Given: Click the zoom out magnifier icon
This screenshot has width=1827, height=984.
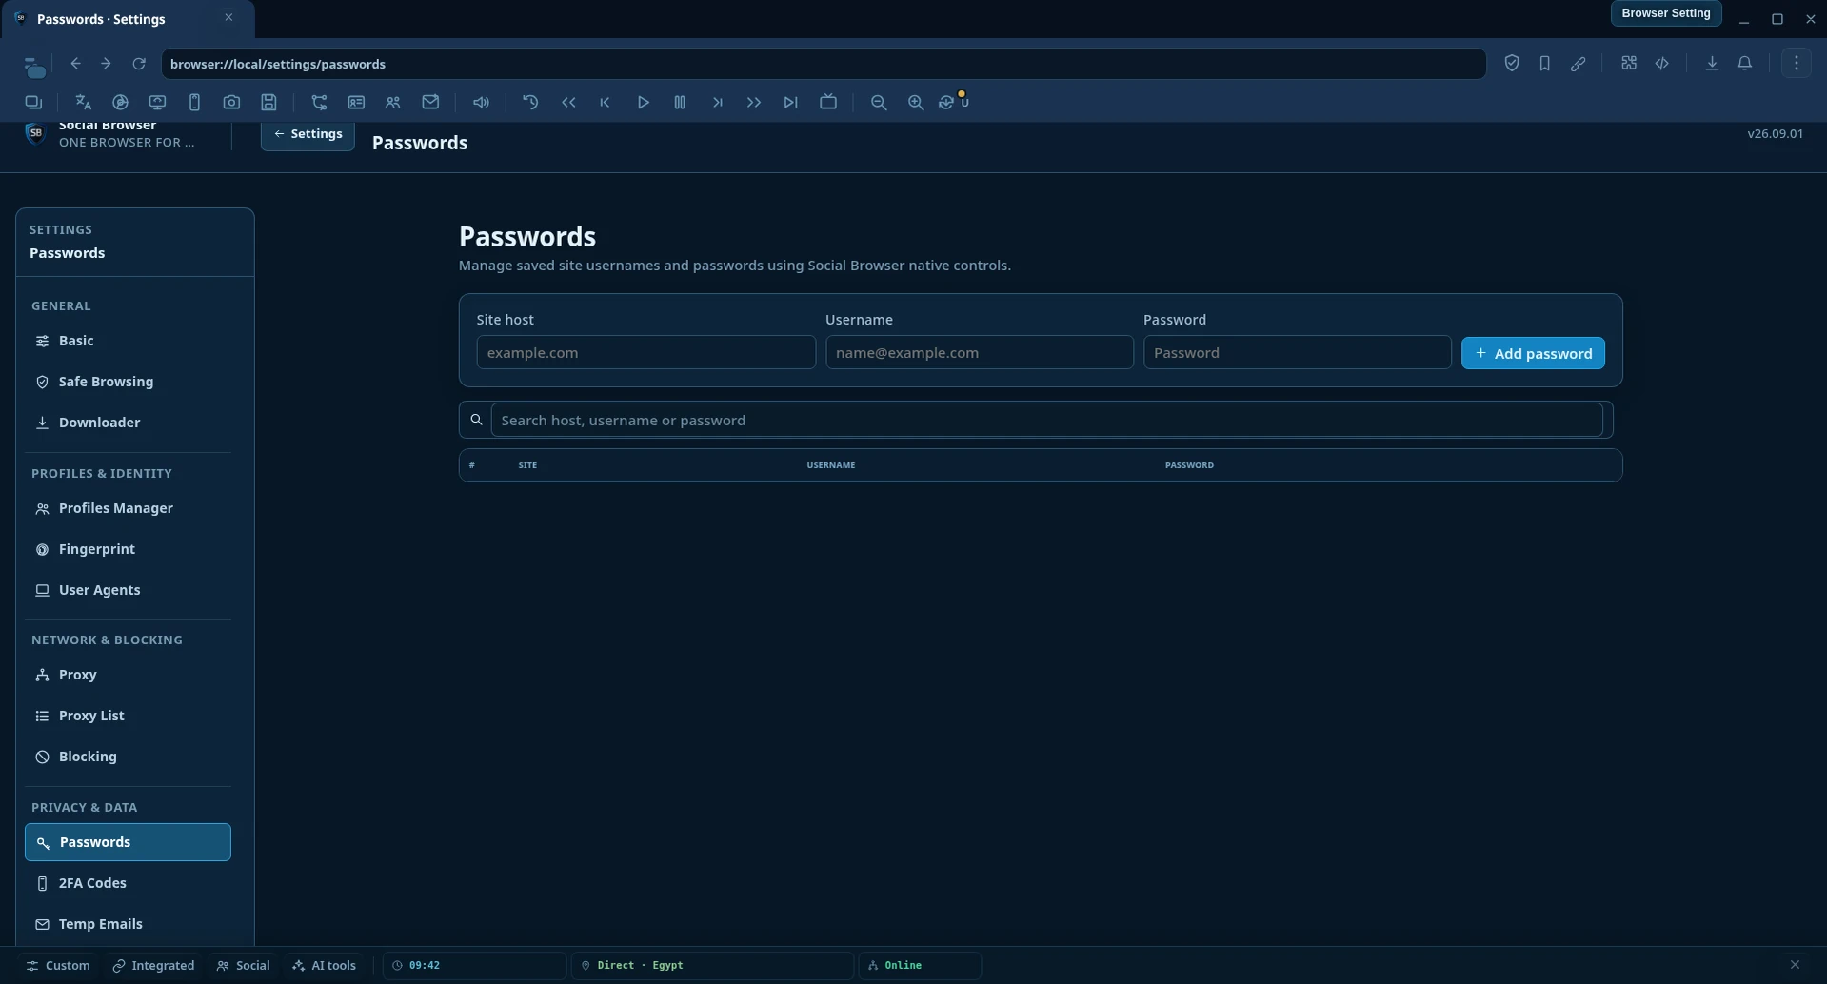Looking at the screenshot, I should tap(879, 102).
